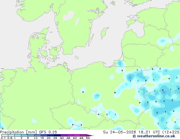Click the legend label '10'

point(35,138)
